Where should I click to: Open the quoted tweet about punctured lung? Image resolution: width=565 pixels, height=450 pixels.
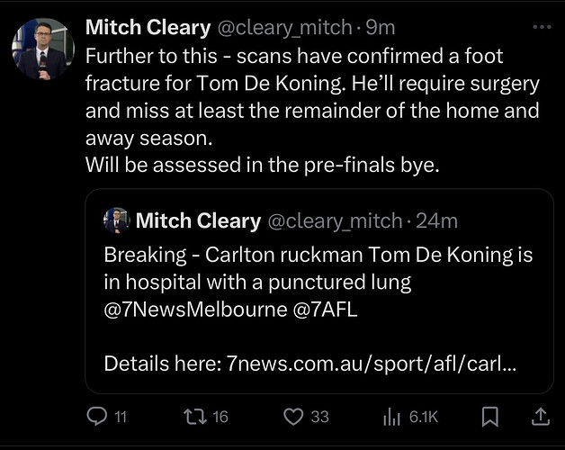(319, 291)
